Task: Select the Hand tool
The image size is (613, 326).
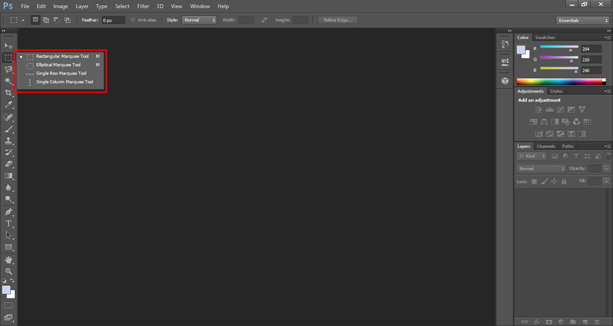Action: (x=9, y=260)
